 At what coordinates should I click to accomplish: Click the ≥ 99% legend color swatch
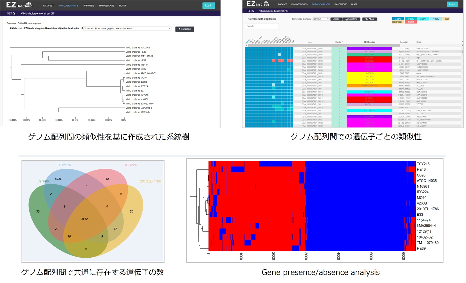pos(398,19)
